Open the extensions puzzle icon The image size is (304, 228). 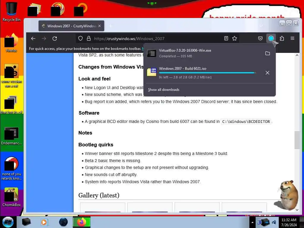coord(282,38)
